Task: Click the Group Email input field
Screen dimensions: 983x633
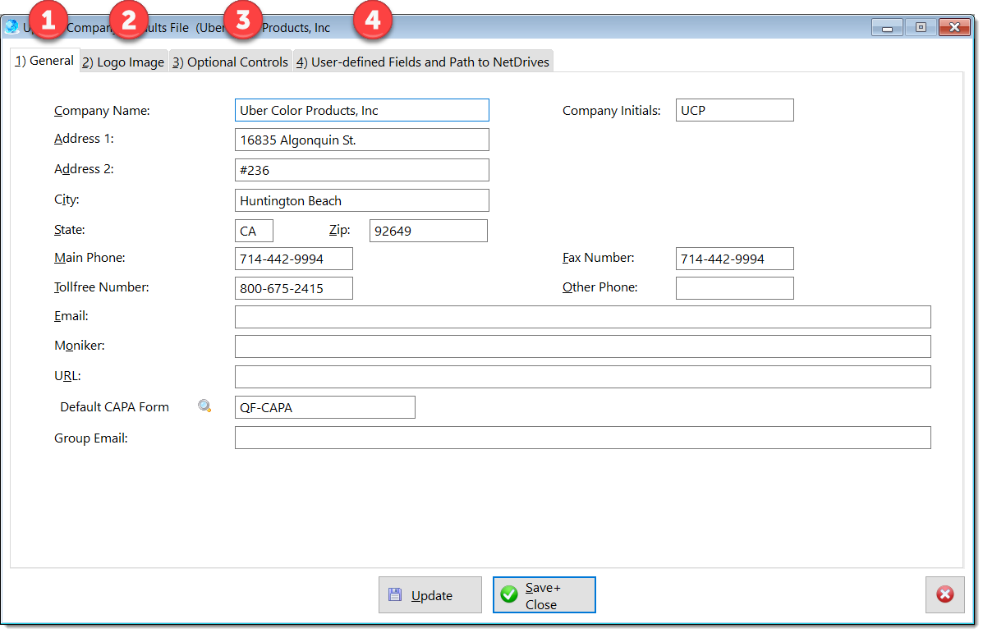Action: pyautogui.click(x=582, y=438)
